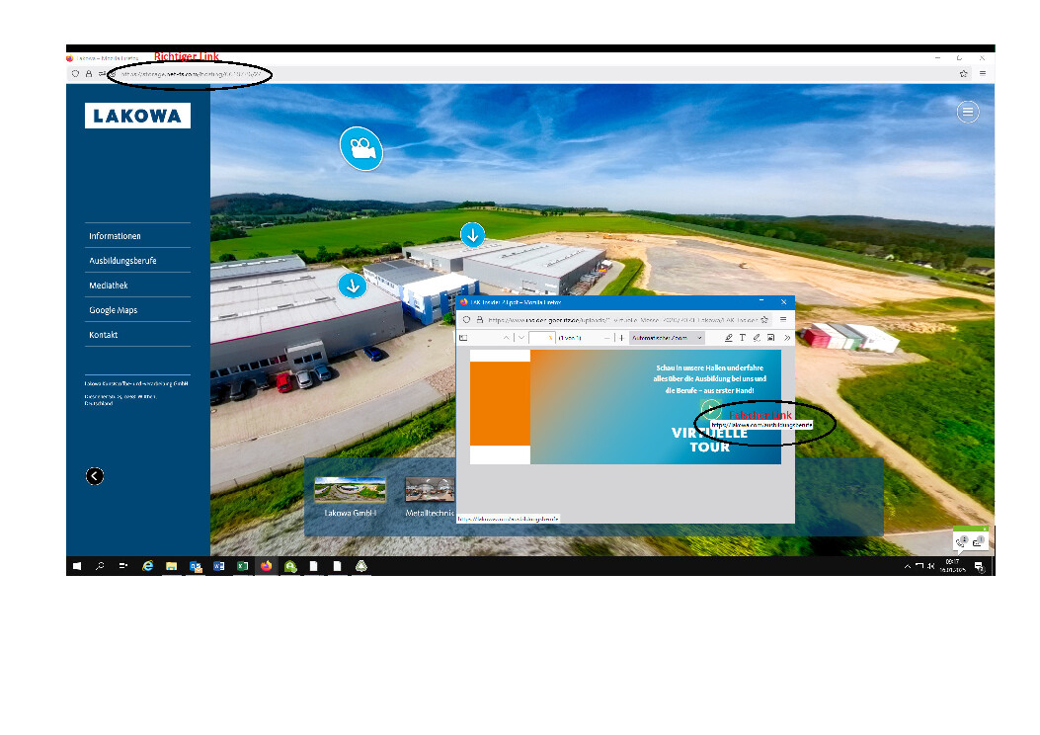The height and width of the screenshot is (735, 1040).
Task: Select the add image tool in the PDF viewer
Action: click(x=770, y=338)
